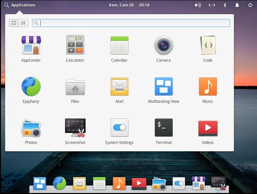Click System Settings icon in dock
Image resolution: width=257 pixels, height=194 pixels.
tap(179, 183)
